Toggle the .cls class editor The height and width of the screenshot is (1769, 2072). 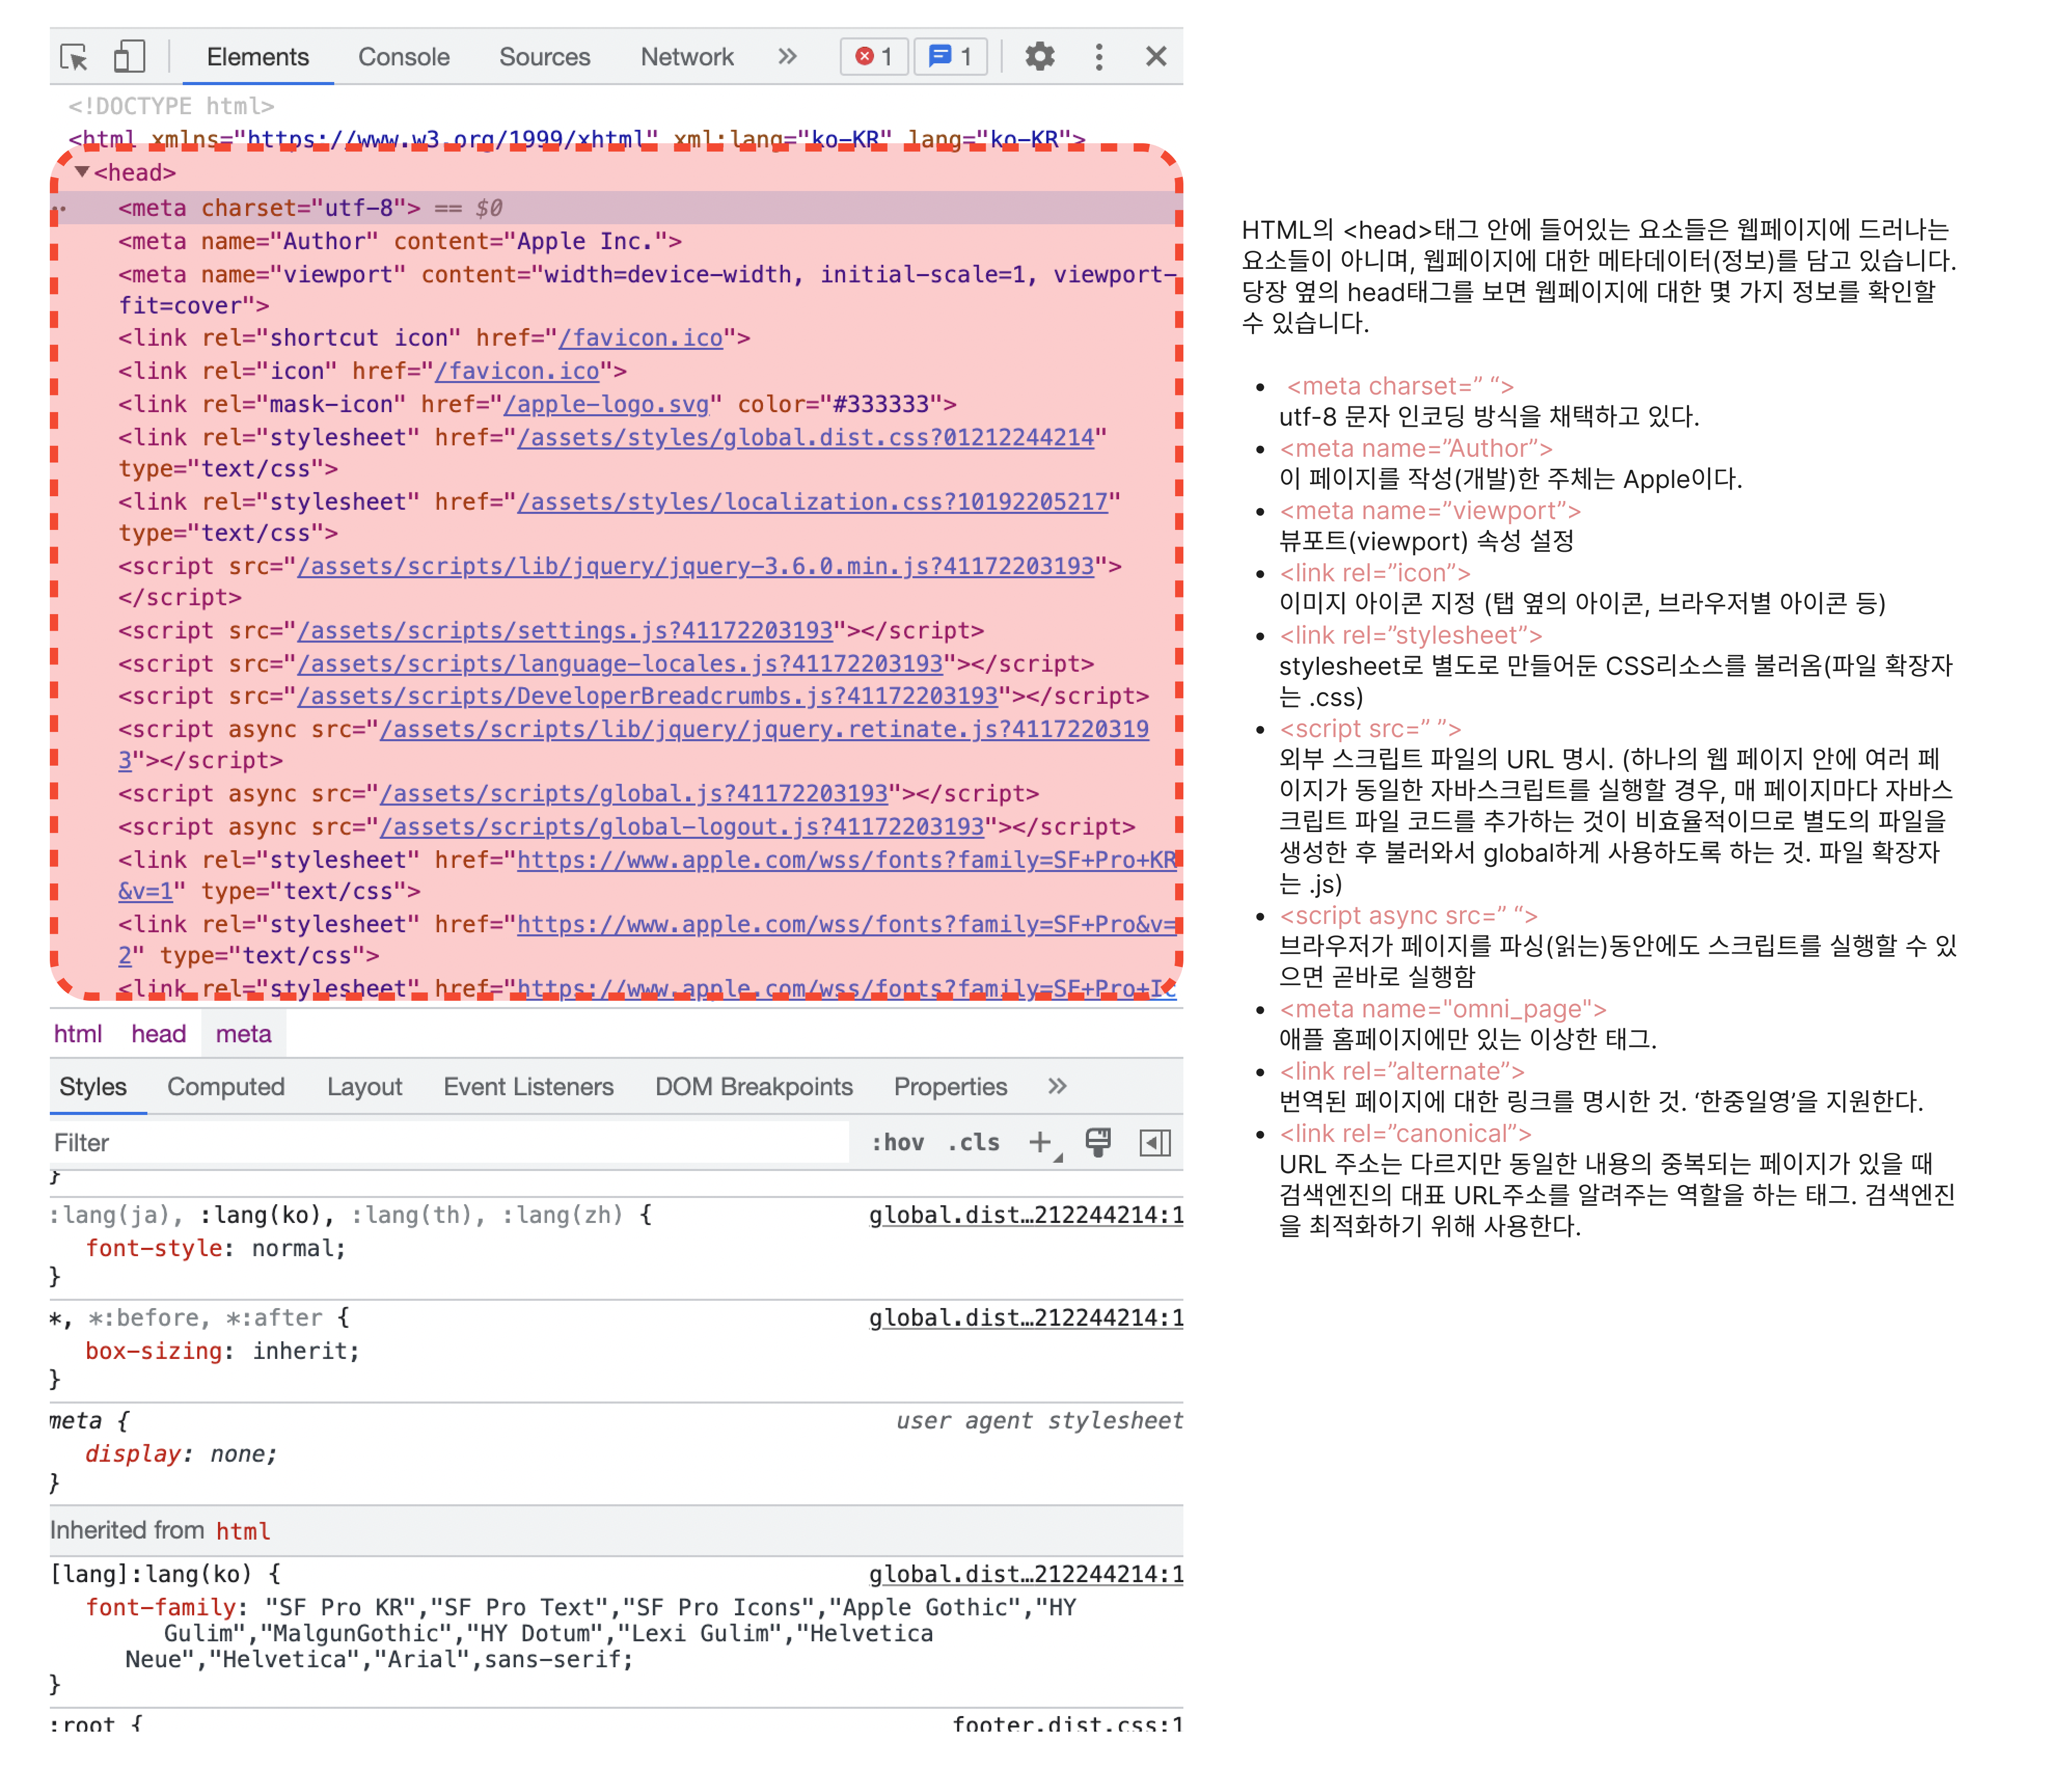(x=973, y=1142)
